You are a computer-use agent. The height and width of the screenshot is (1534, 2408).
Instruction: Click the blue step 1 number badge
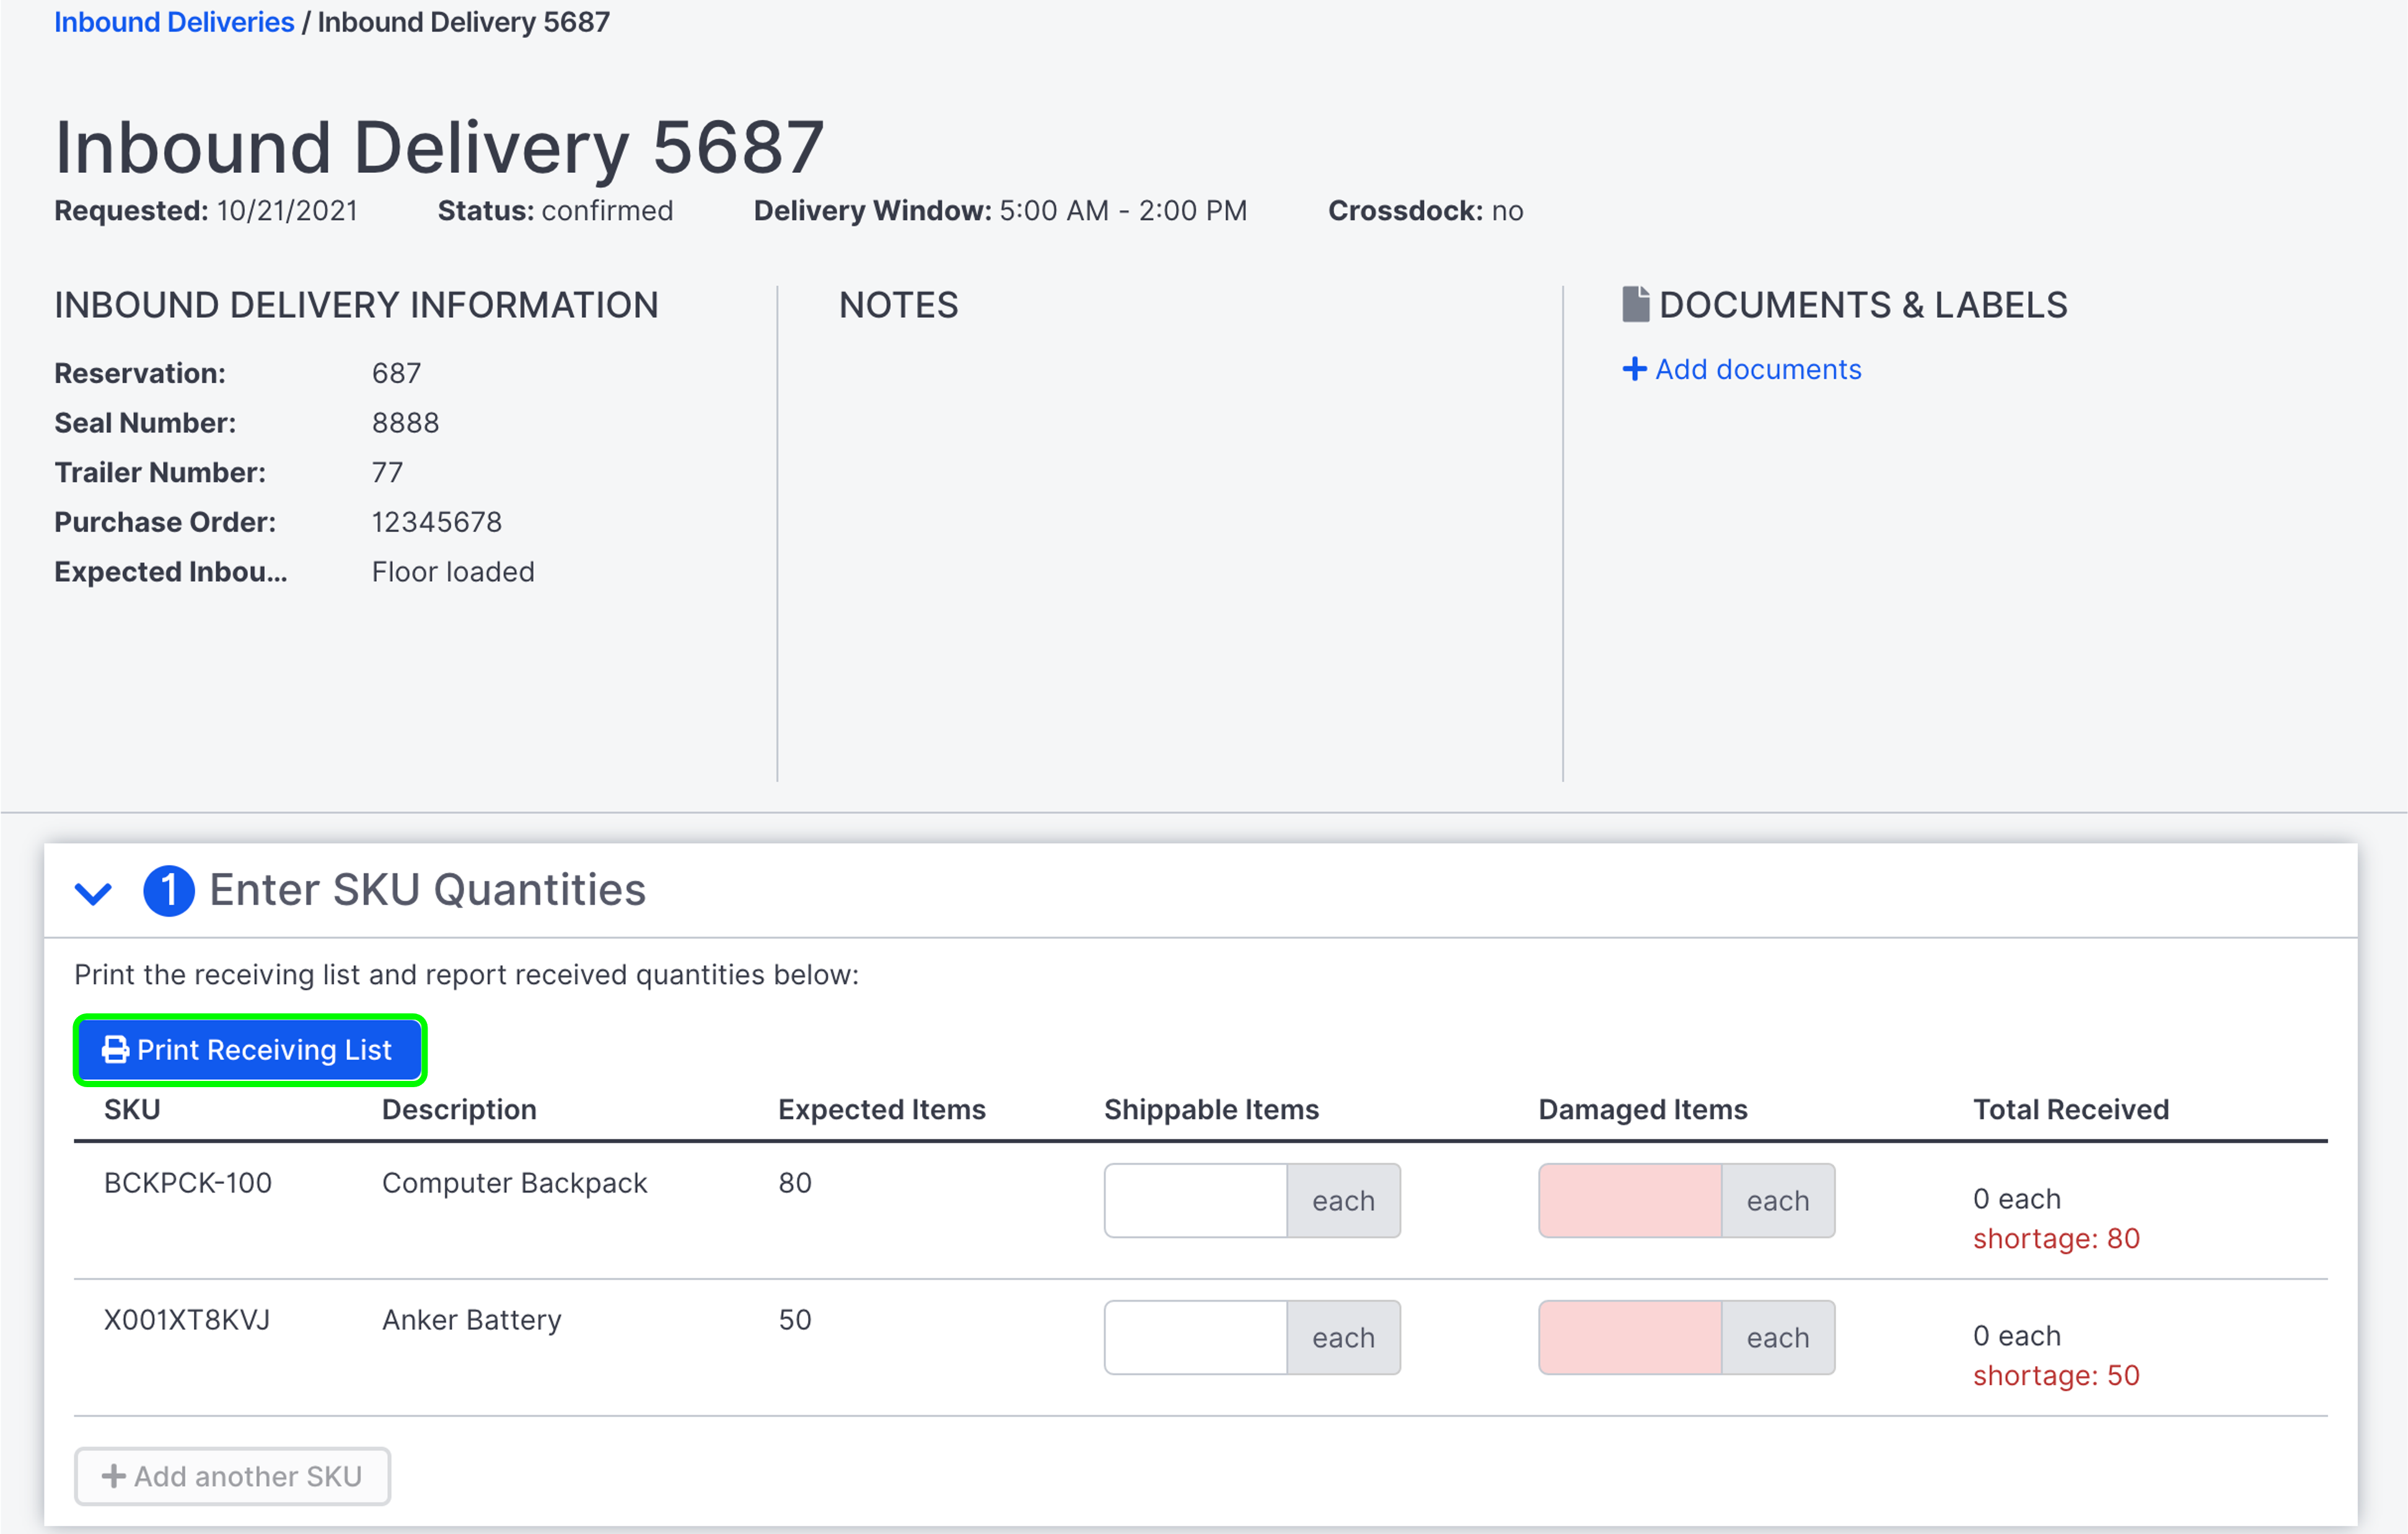pos(169,890)
